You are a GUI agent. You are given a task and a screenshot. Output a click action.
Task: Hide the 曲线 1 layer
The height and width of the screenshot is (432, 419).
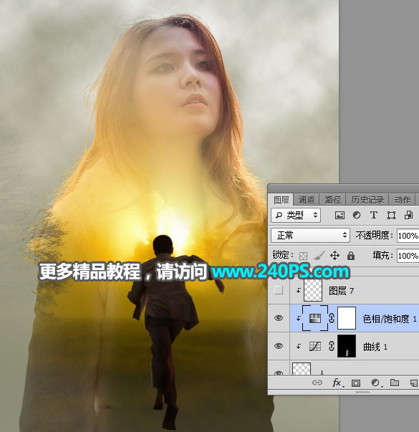click(279, 346)
